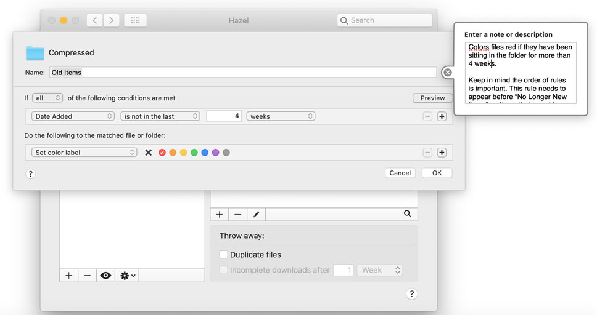Select the yellow color label
This screenshot has width=597, height=315.
[x=184, y=153]
